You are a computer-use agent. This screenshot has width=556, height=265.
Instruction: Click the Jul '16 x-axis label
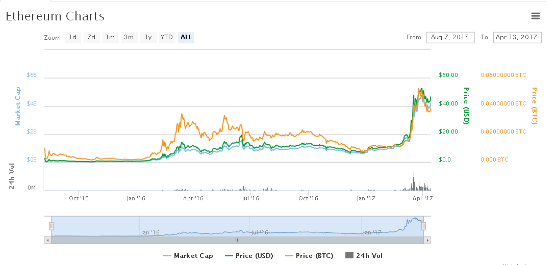[x=250, y=198]
